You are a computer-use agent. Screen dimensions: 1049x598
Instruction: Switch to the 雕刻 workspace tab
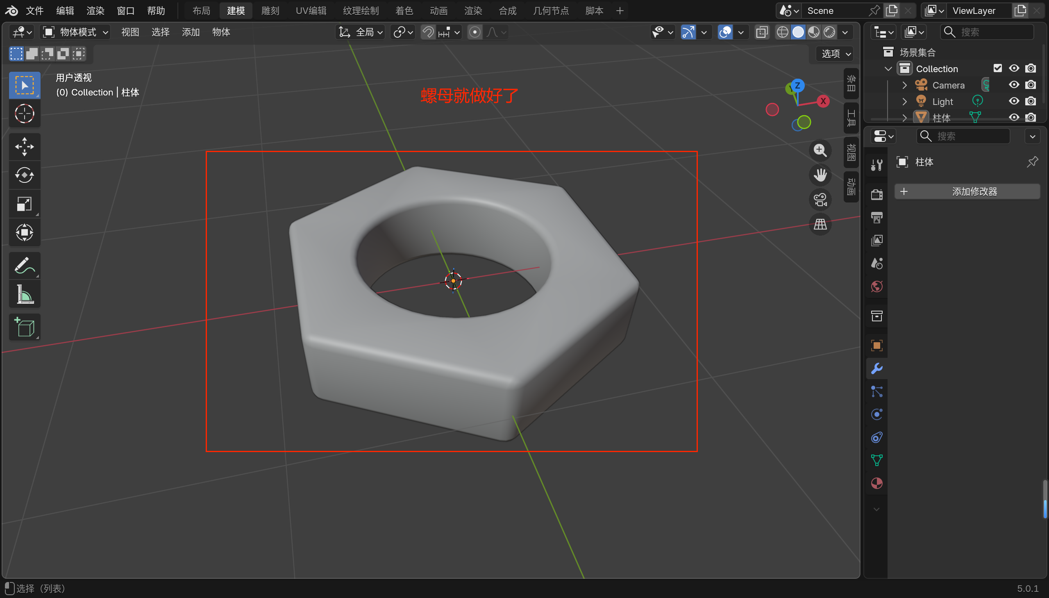point(270,11)
